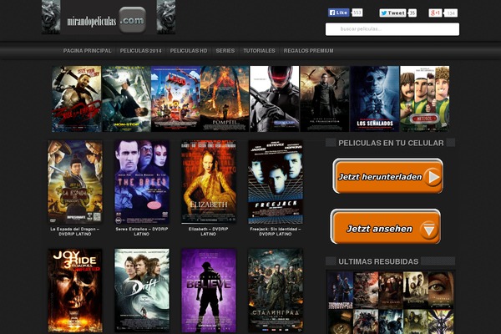This screenshot has height=334, width=501.
Task: Click the tweet count bubble 35
Action: coord(412,13)
